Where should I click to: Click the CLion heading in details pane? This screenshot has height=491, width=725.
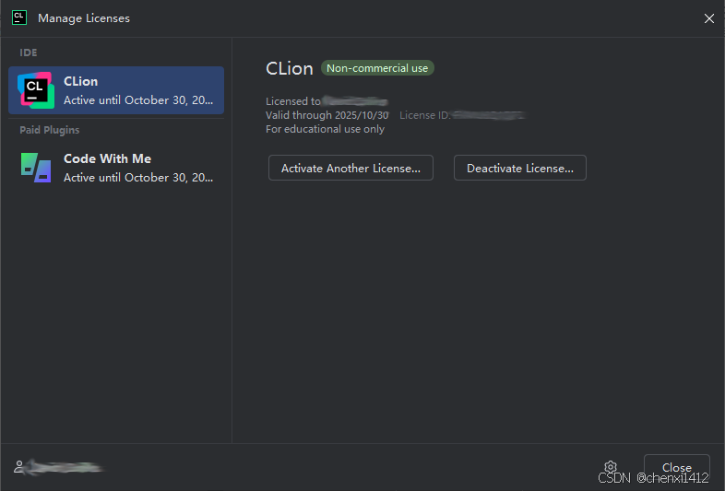(290, 68)
